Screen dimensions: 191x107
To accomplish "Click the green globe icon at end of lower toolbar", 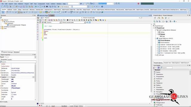I will pos(102,12).
